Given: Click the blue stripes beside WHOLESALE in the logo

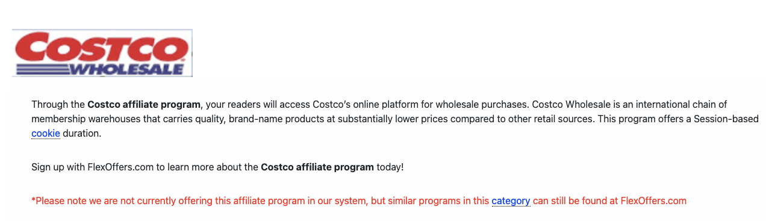Looking at the screenshot, I should click(x=41, y=69).
